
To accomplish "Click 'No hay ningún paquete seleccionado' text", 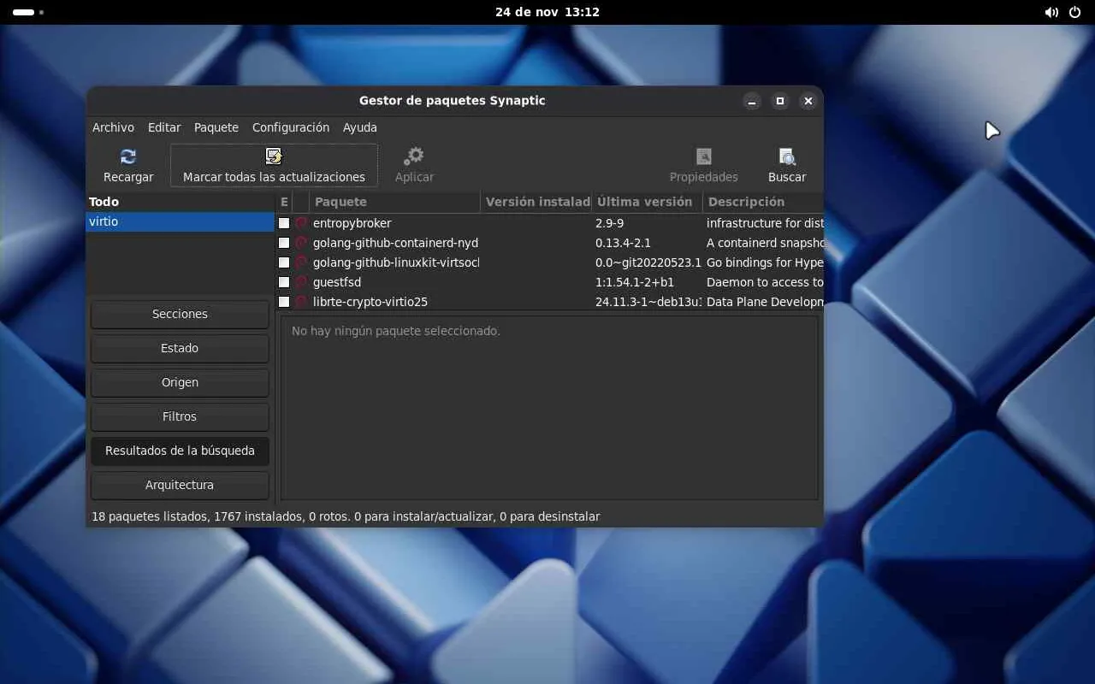I will (395, 331).
